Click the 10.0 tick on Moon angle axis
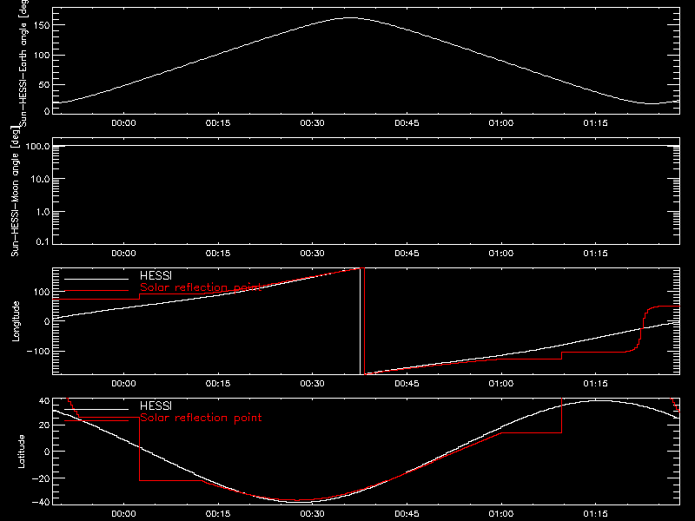Viewport: 695px width, 521px height. (x=39, y=179)
